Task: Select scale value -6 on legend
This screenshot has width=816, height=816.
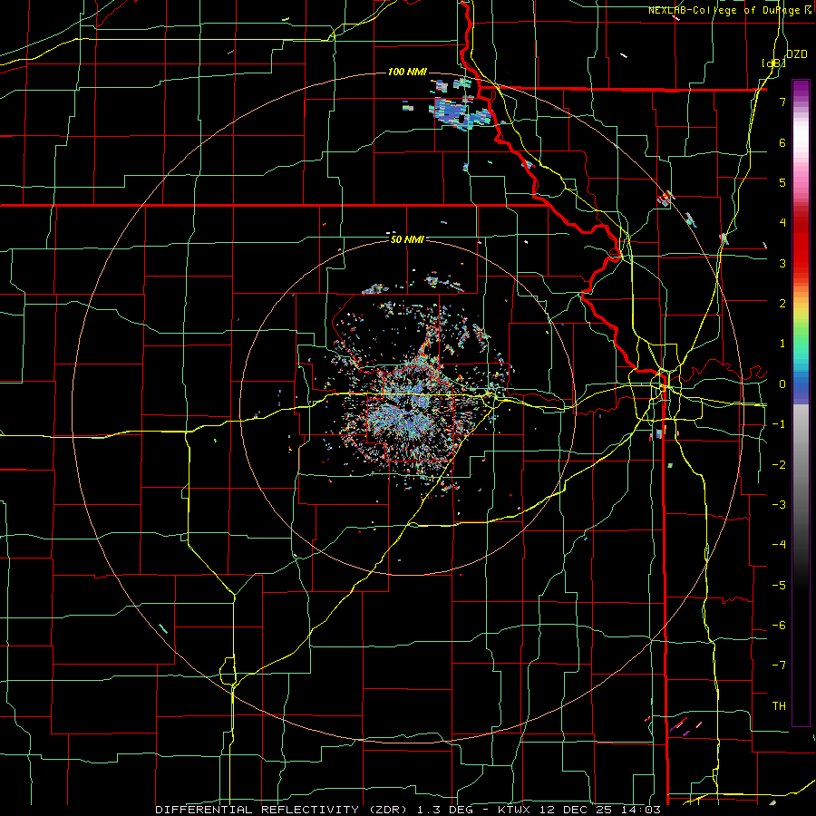Action: (779, 626)
